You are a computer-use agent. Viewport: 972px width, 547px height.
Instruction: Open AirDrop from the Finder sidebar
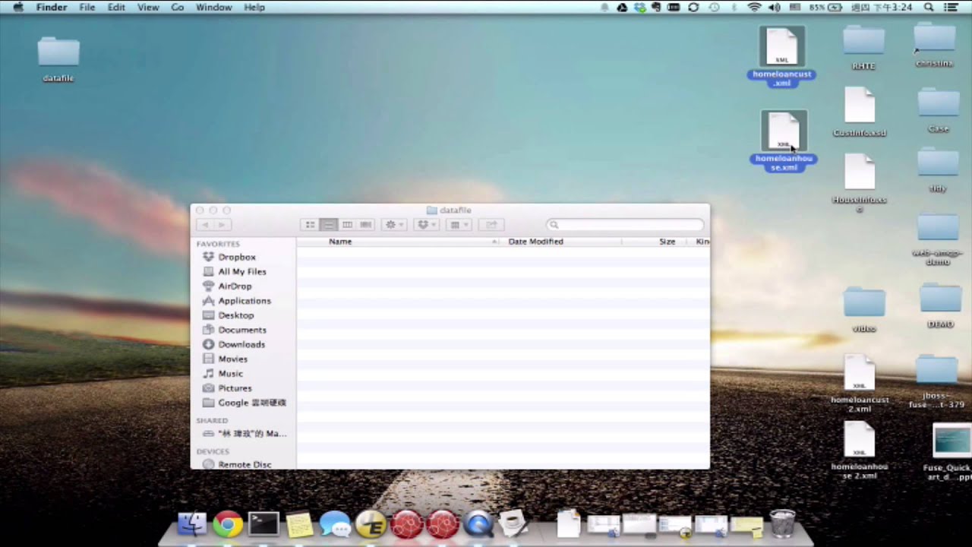[235, 286]
